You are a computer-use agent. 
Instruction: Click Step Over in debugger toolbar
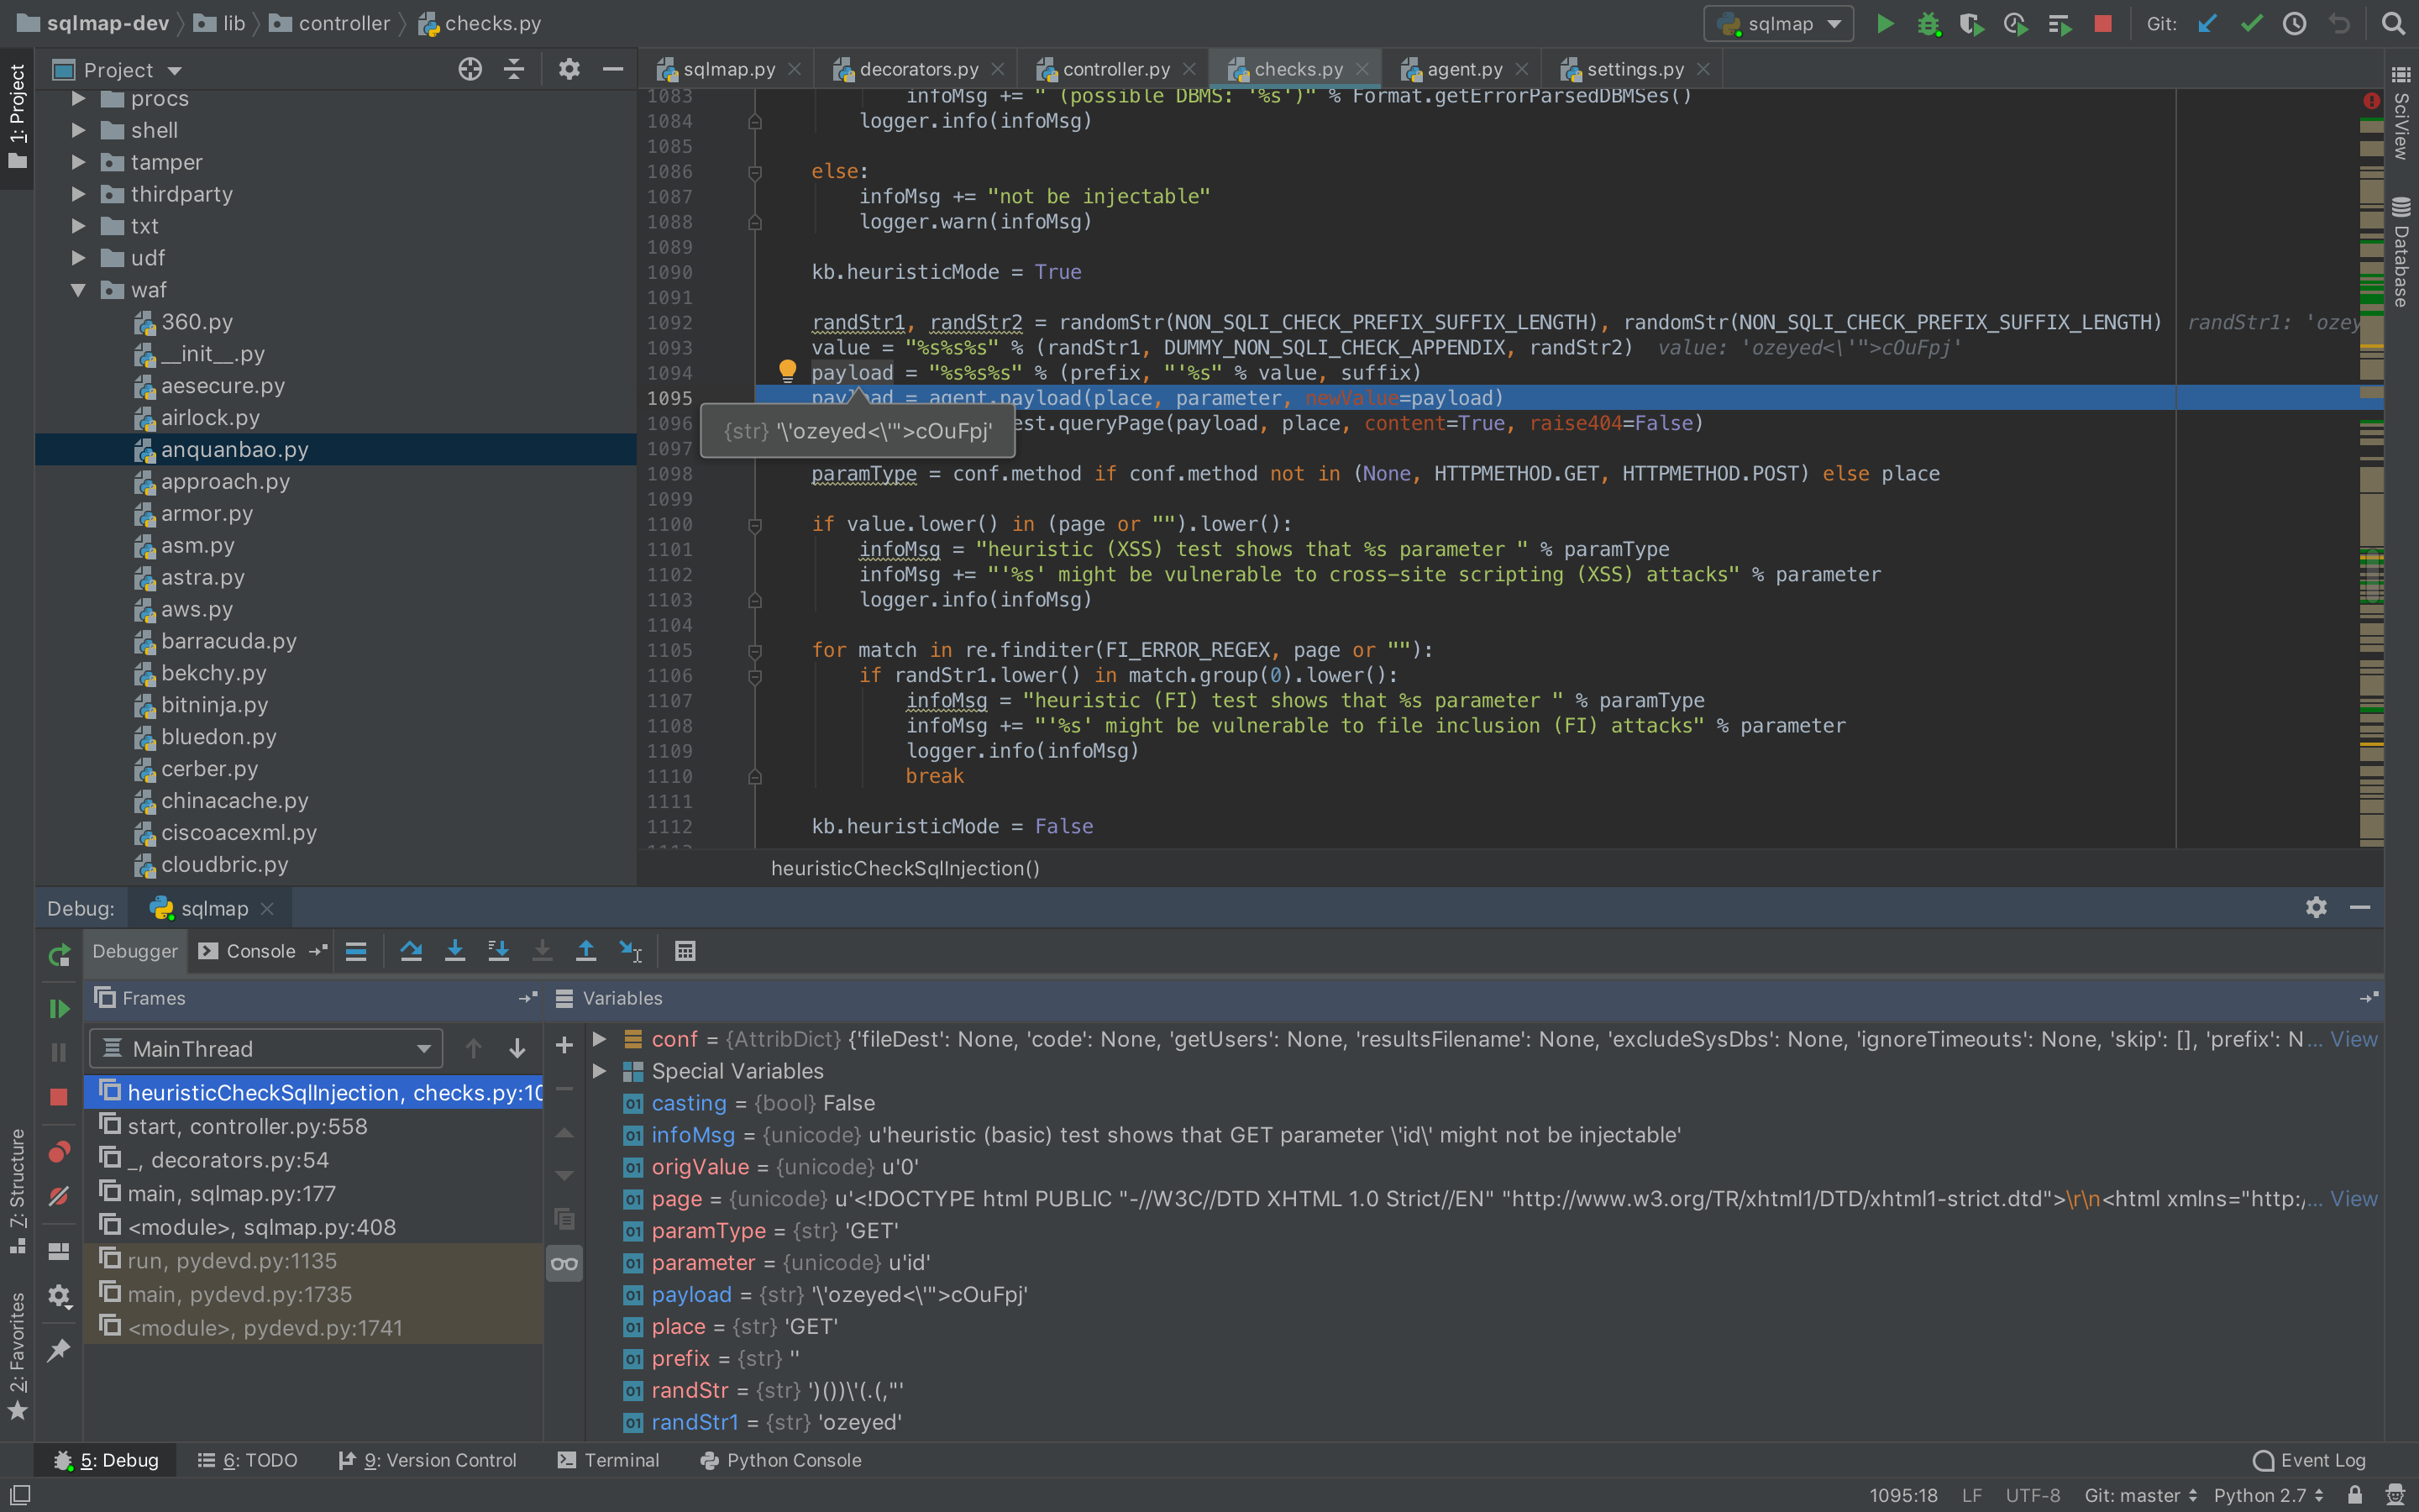tap(411, 951)
